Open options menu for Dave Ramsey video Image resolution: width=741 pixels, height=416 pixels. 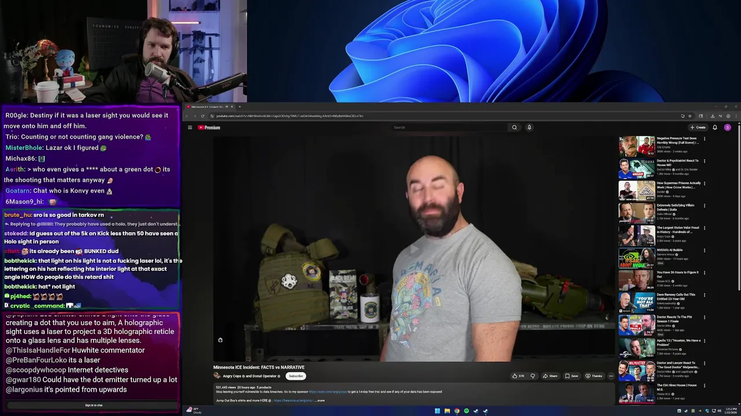point(705,295)
